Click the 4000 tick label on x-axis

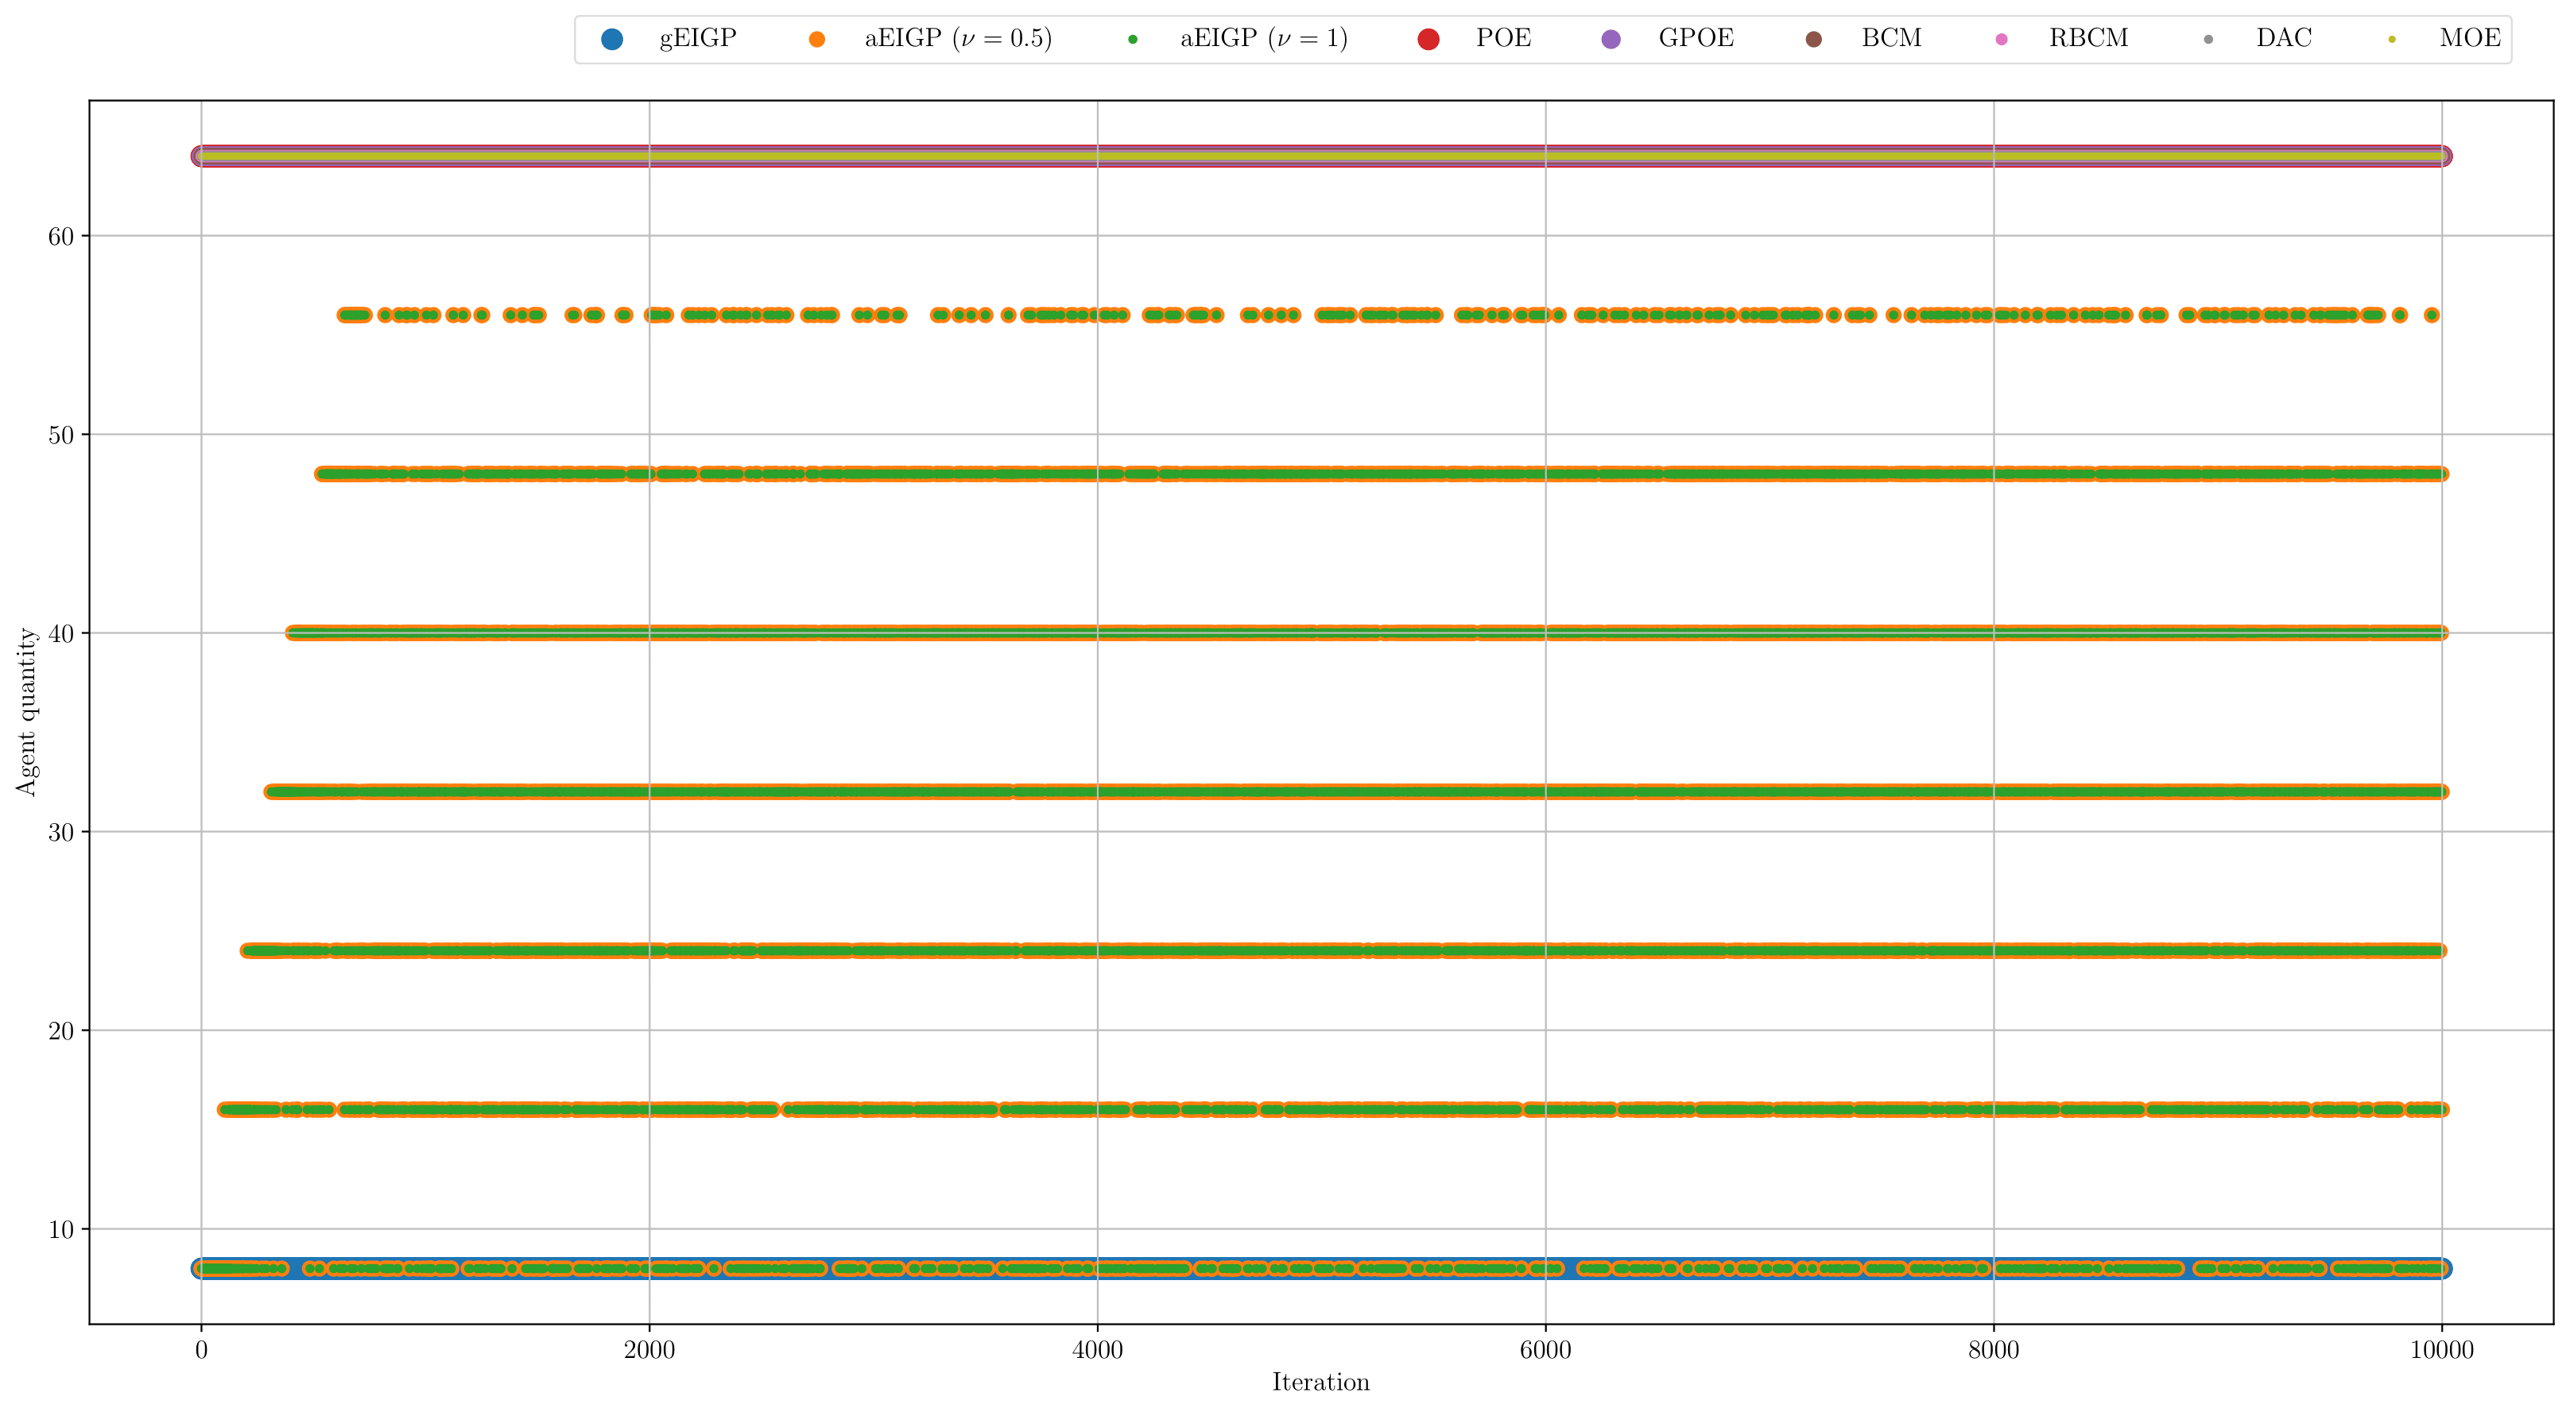coord(1098,1350)
